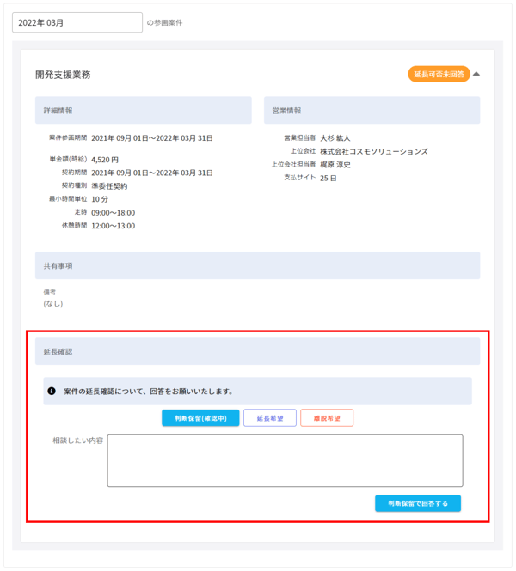Click the 開発支援業務 project title

click(x=63, y=75)
